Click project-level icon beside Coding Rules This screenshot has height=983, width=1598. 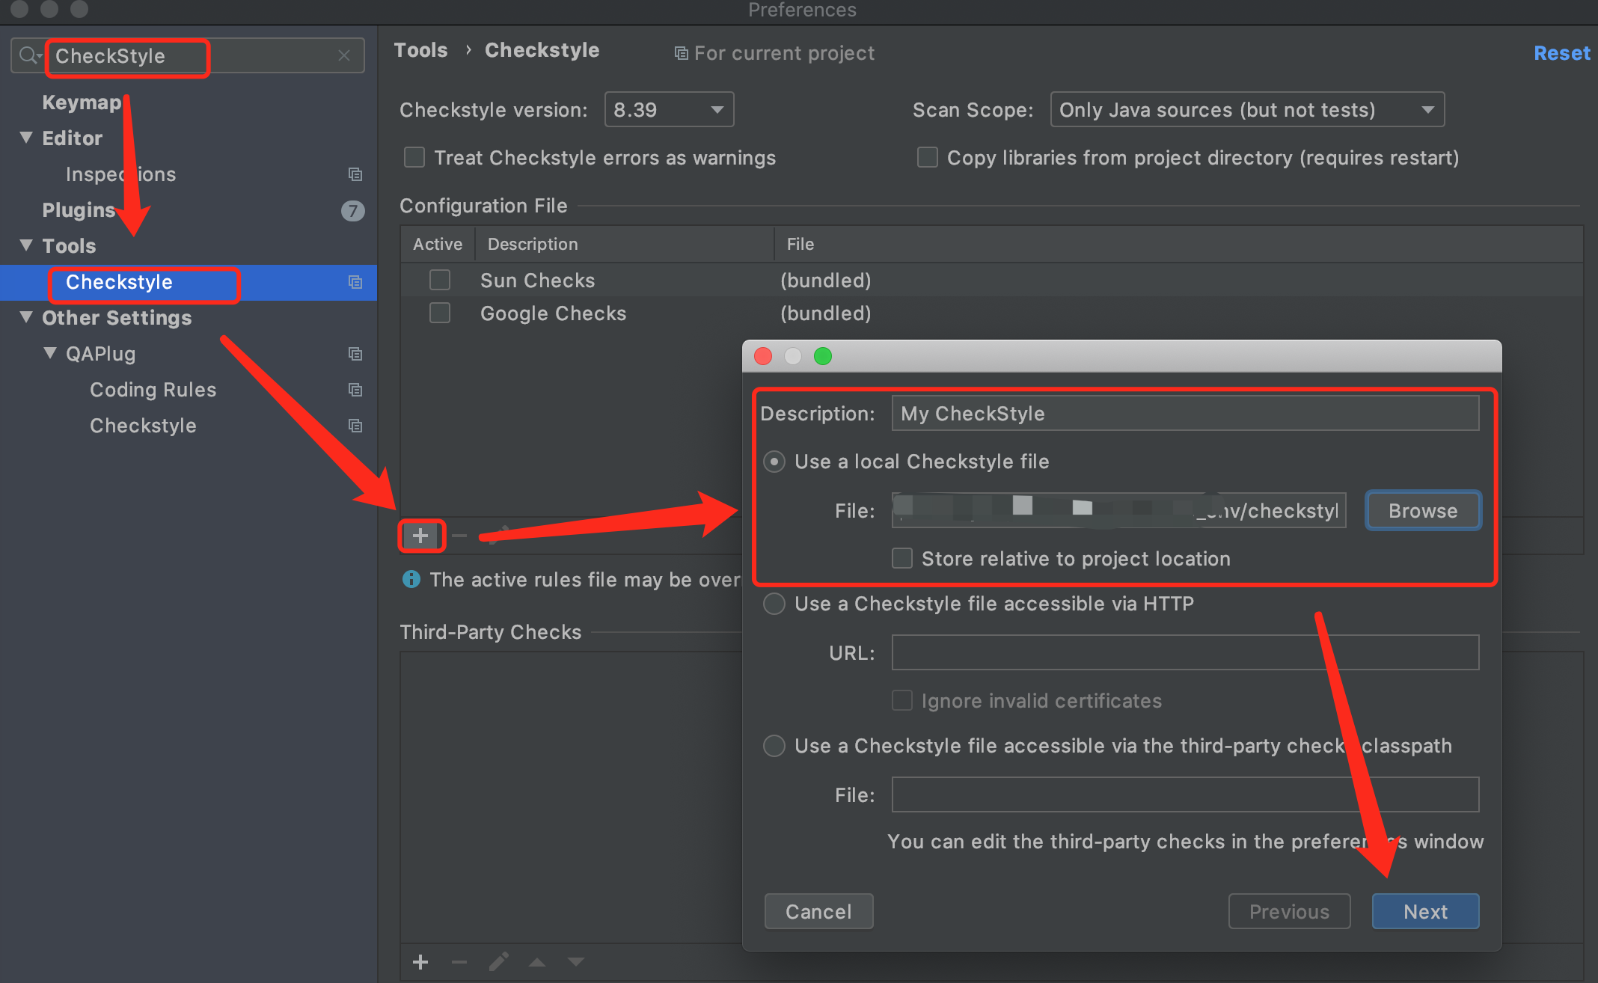tap(355, 390)
